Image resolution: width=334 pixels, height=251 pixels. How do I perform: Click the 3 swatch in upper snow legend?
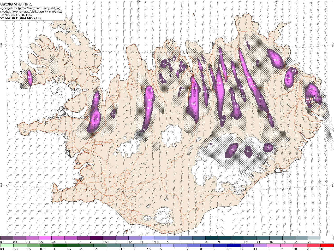122,238
